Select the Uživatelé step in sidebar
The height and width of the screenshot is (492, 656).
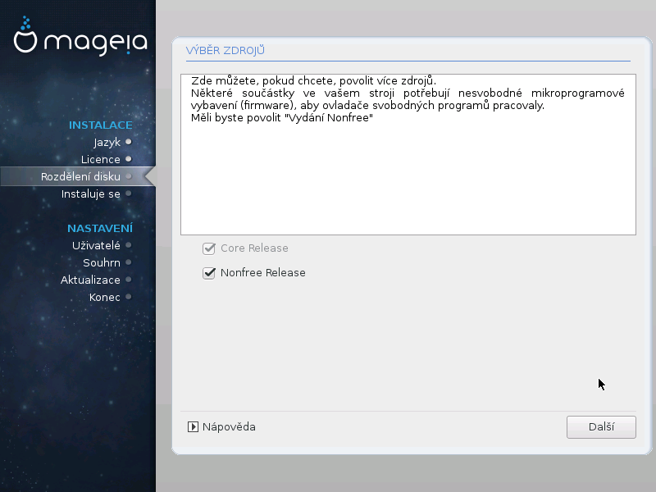96,245
